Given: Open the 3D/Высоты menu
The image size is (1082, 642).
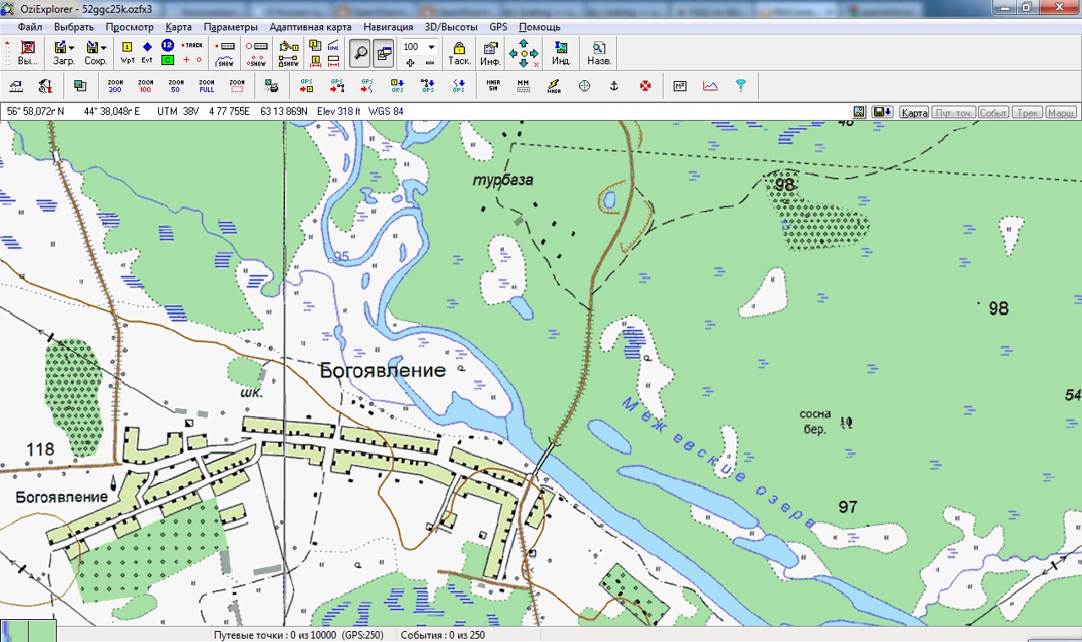Looking at the screenshot, I should (x=451, y=27).
